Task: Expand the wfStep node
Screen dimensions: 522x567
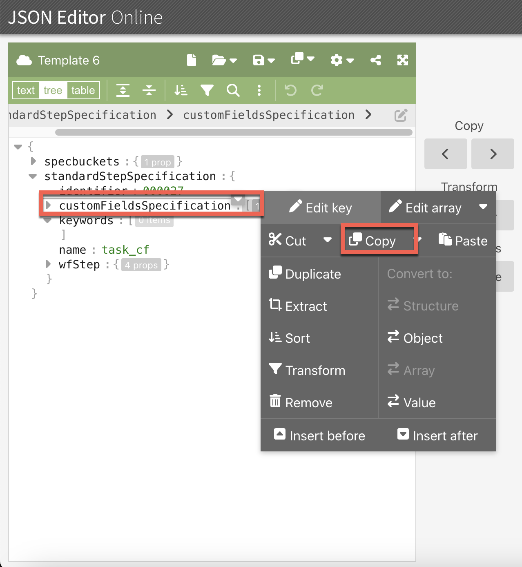Action: point(48,264)
